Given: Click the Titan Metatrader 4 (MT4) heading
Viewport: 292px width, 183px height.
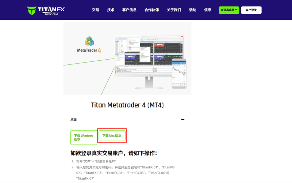Looking at the screenshot, I should coord(127,105).
